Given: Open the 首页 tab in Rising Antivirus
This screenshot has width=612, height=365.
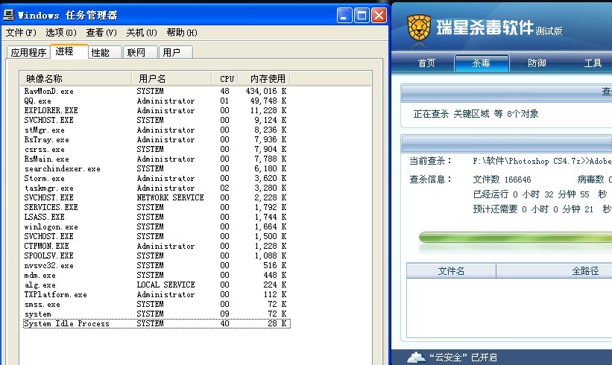Looking at the screenshot, I should pos(426,63).
